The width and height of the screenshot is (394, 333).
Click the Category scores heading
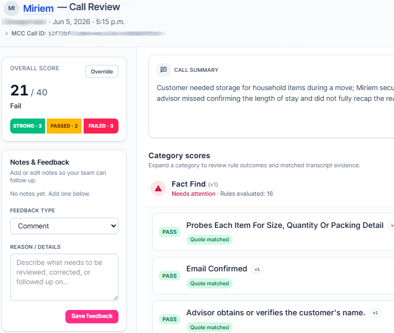179,156
